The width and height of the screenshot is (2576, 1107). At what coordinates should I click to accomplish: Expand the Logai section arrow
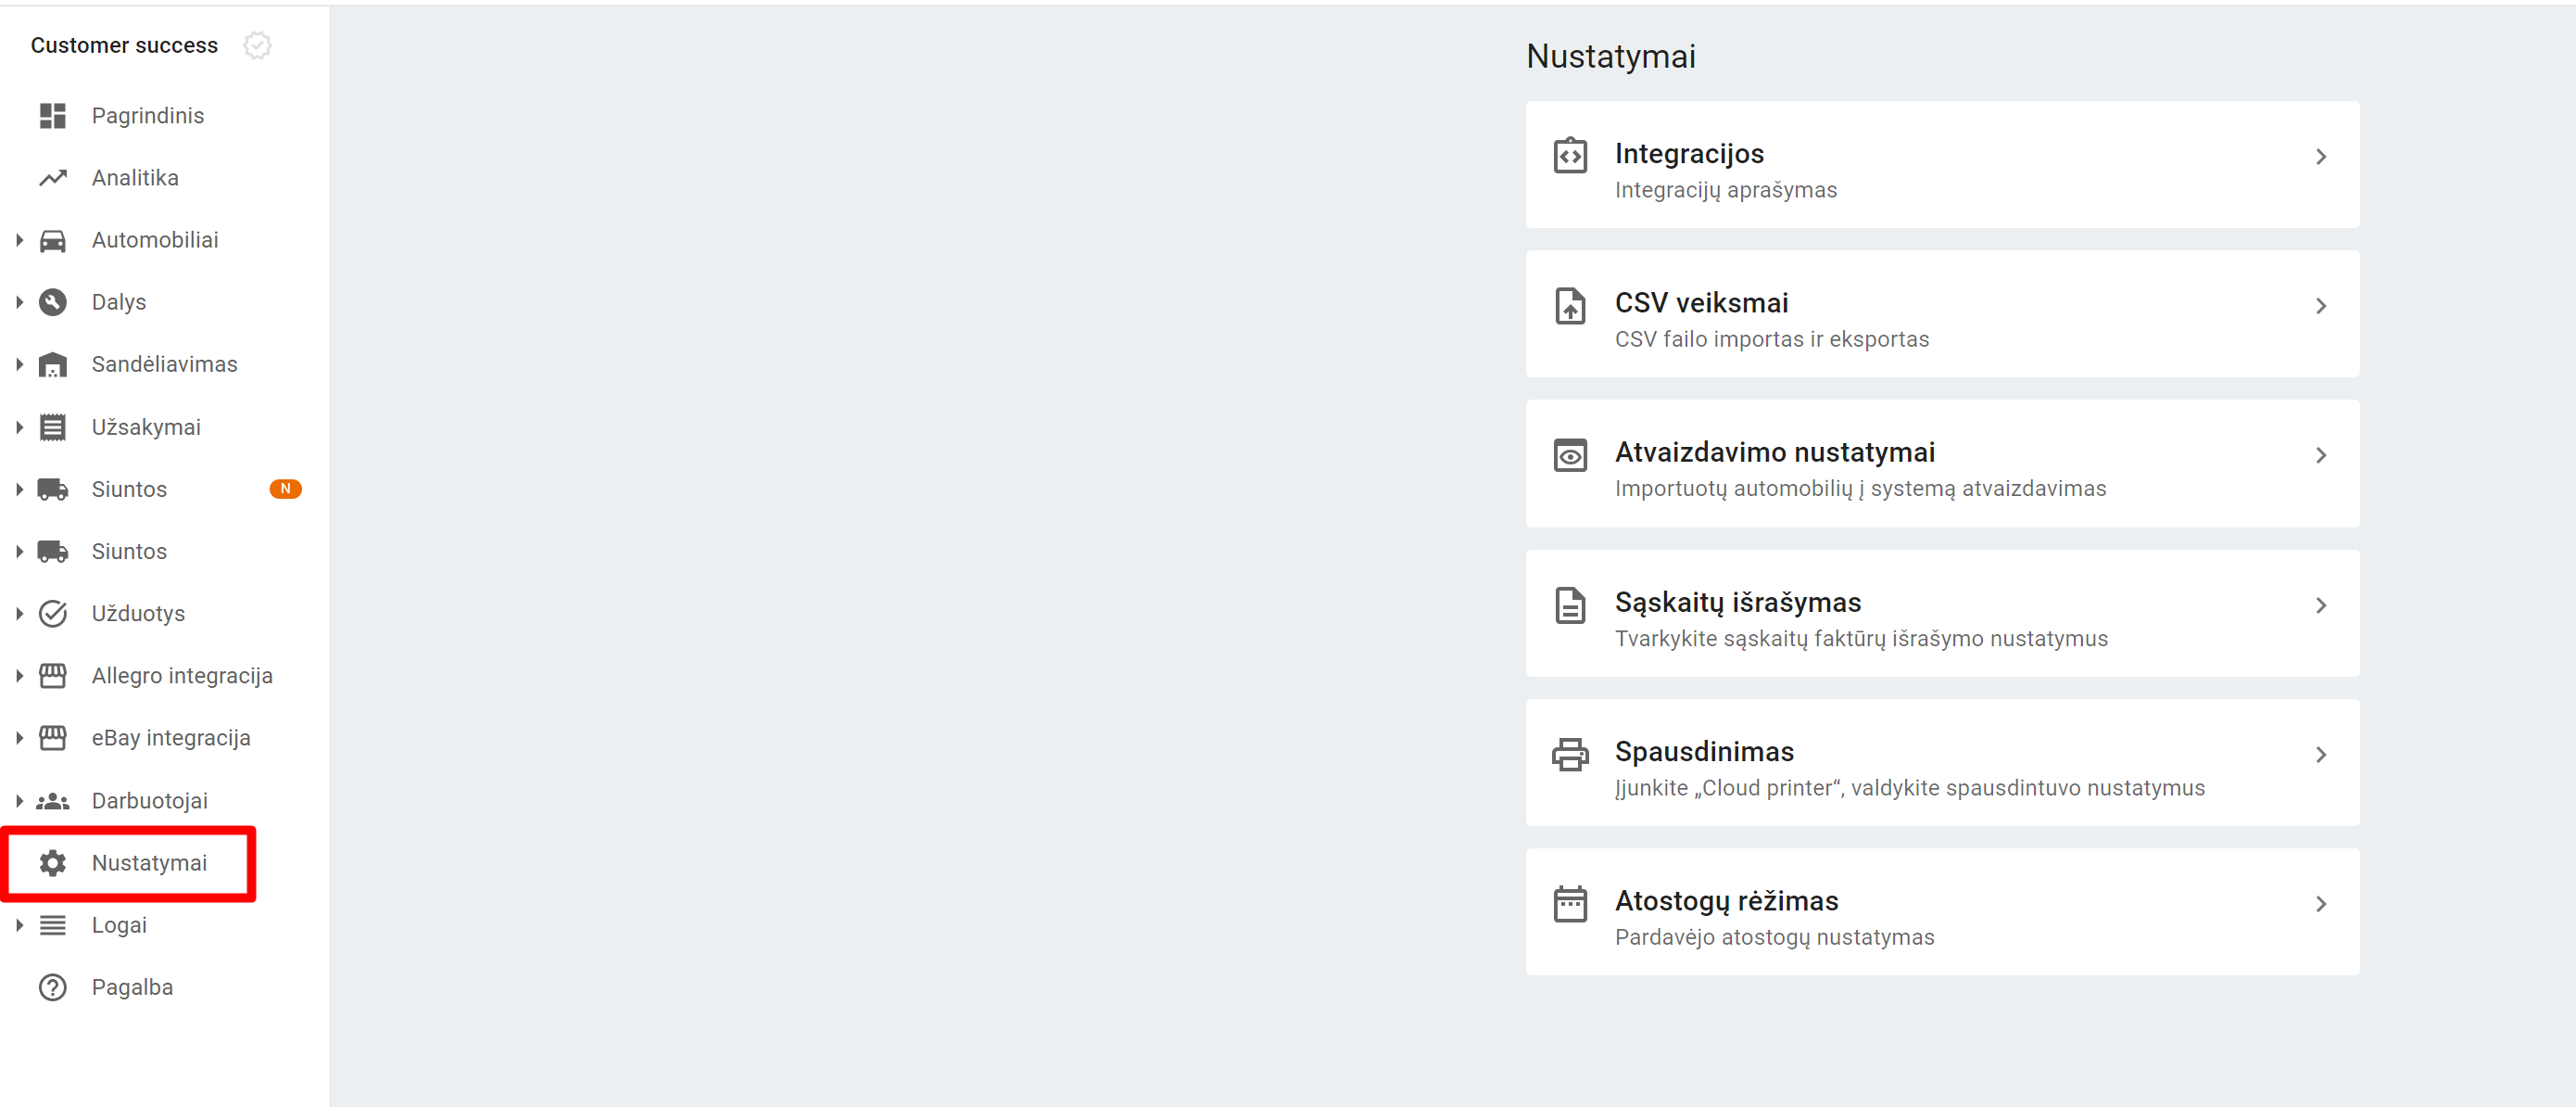click(19, 925)
